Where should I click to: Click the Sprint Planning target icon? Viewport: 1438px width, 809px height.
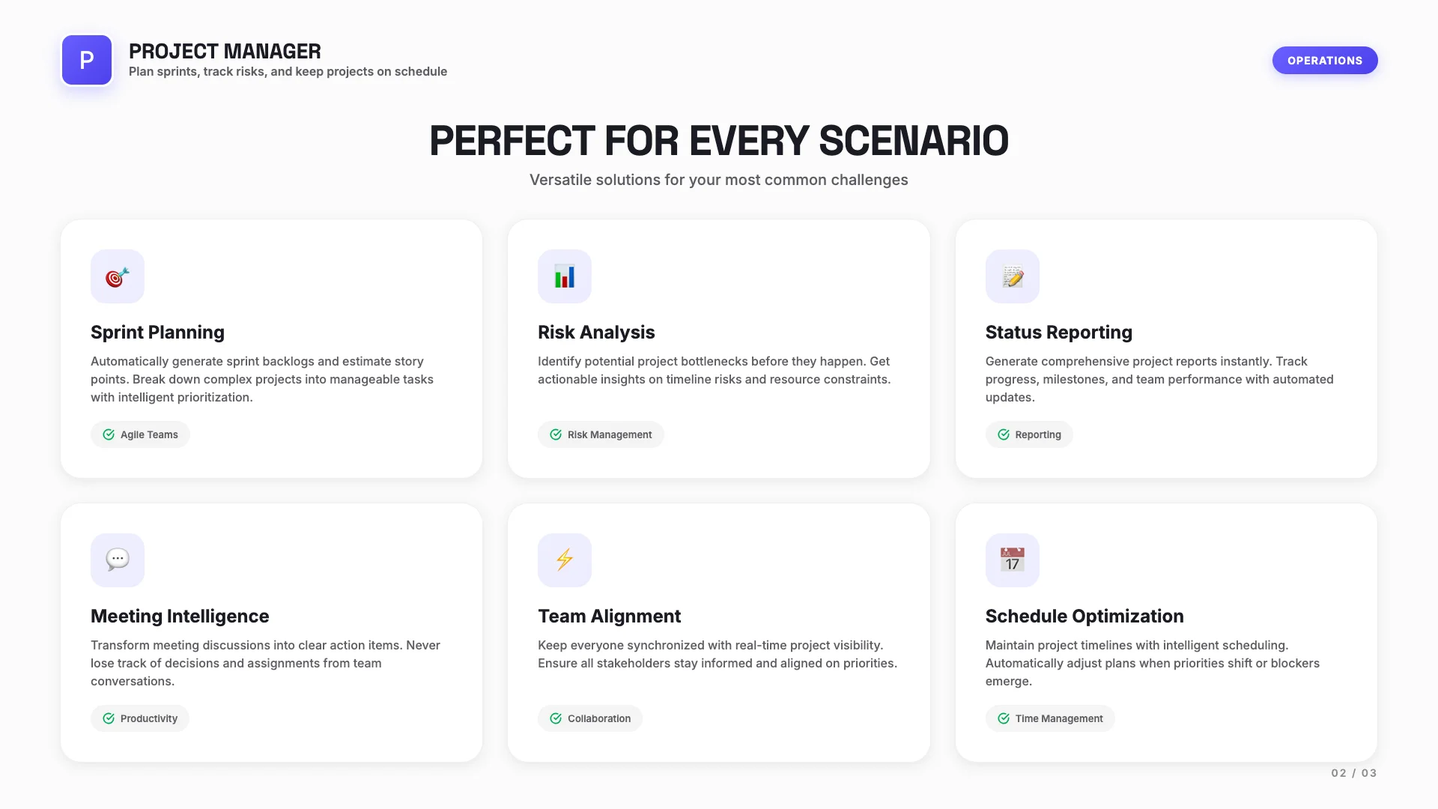pyautogui.click(x=118, y=276)
